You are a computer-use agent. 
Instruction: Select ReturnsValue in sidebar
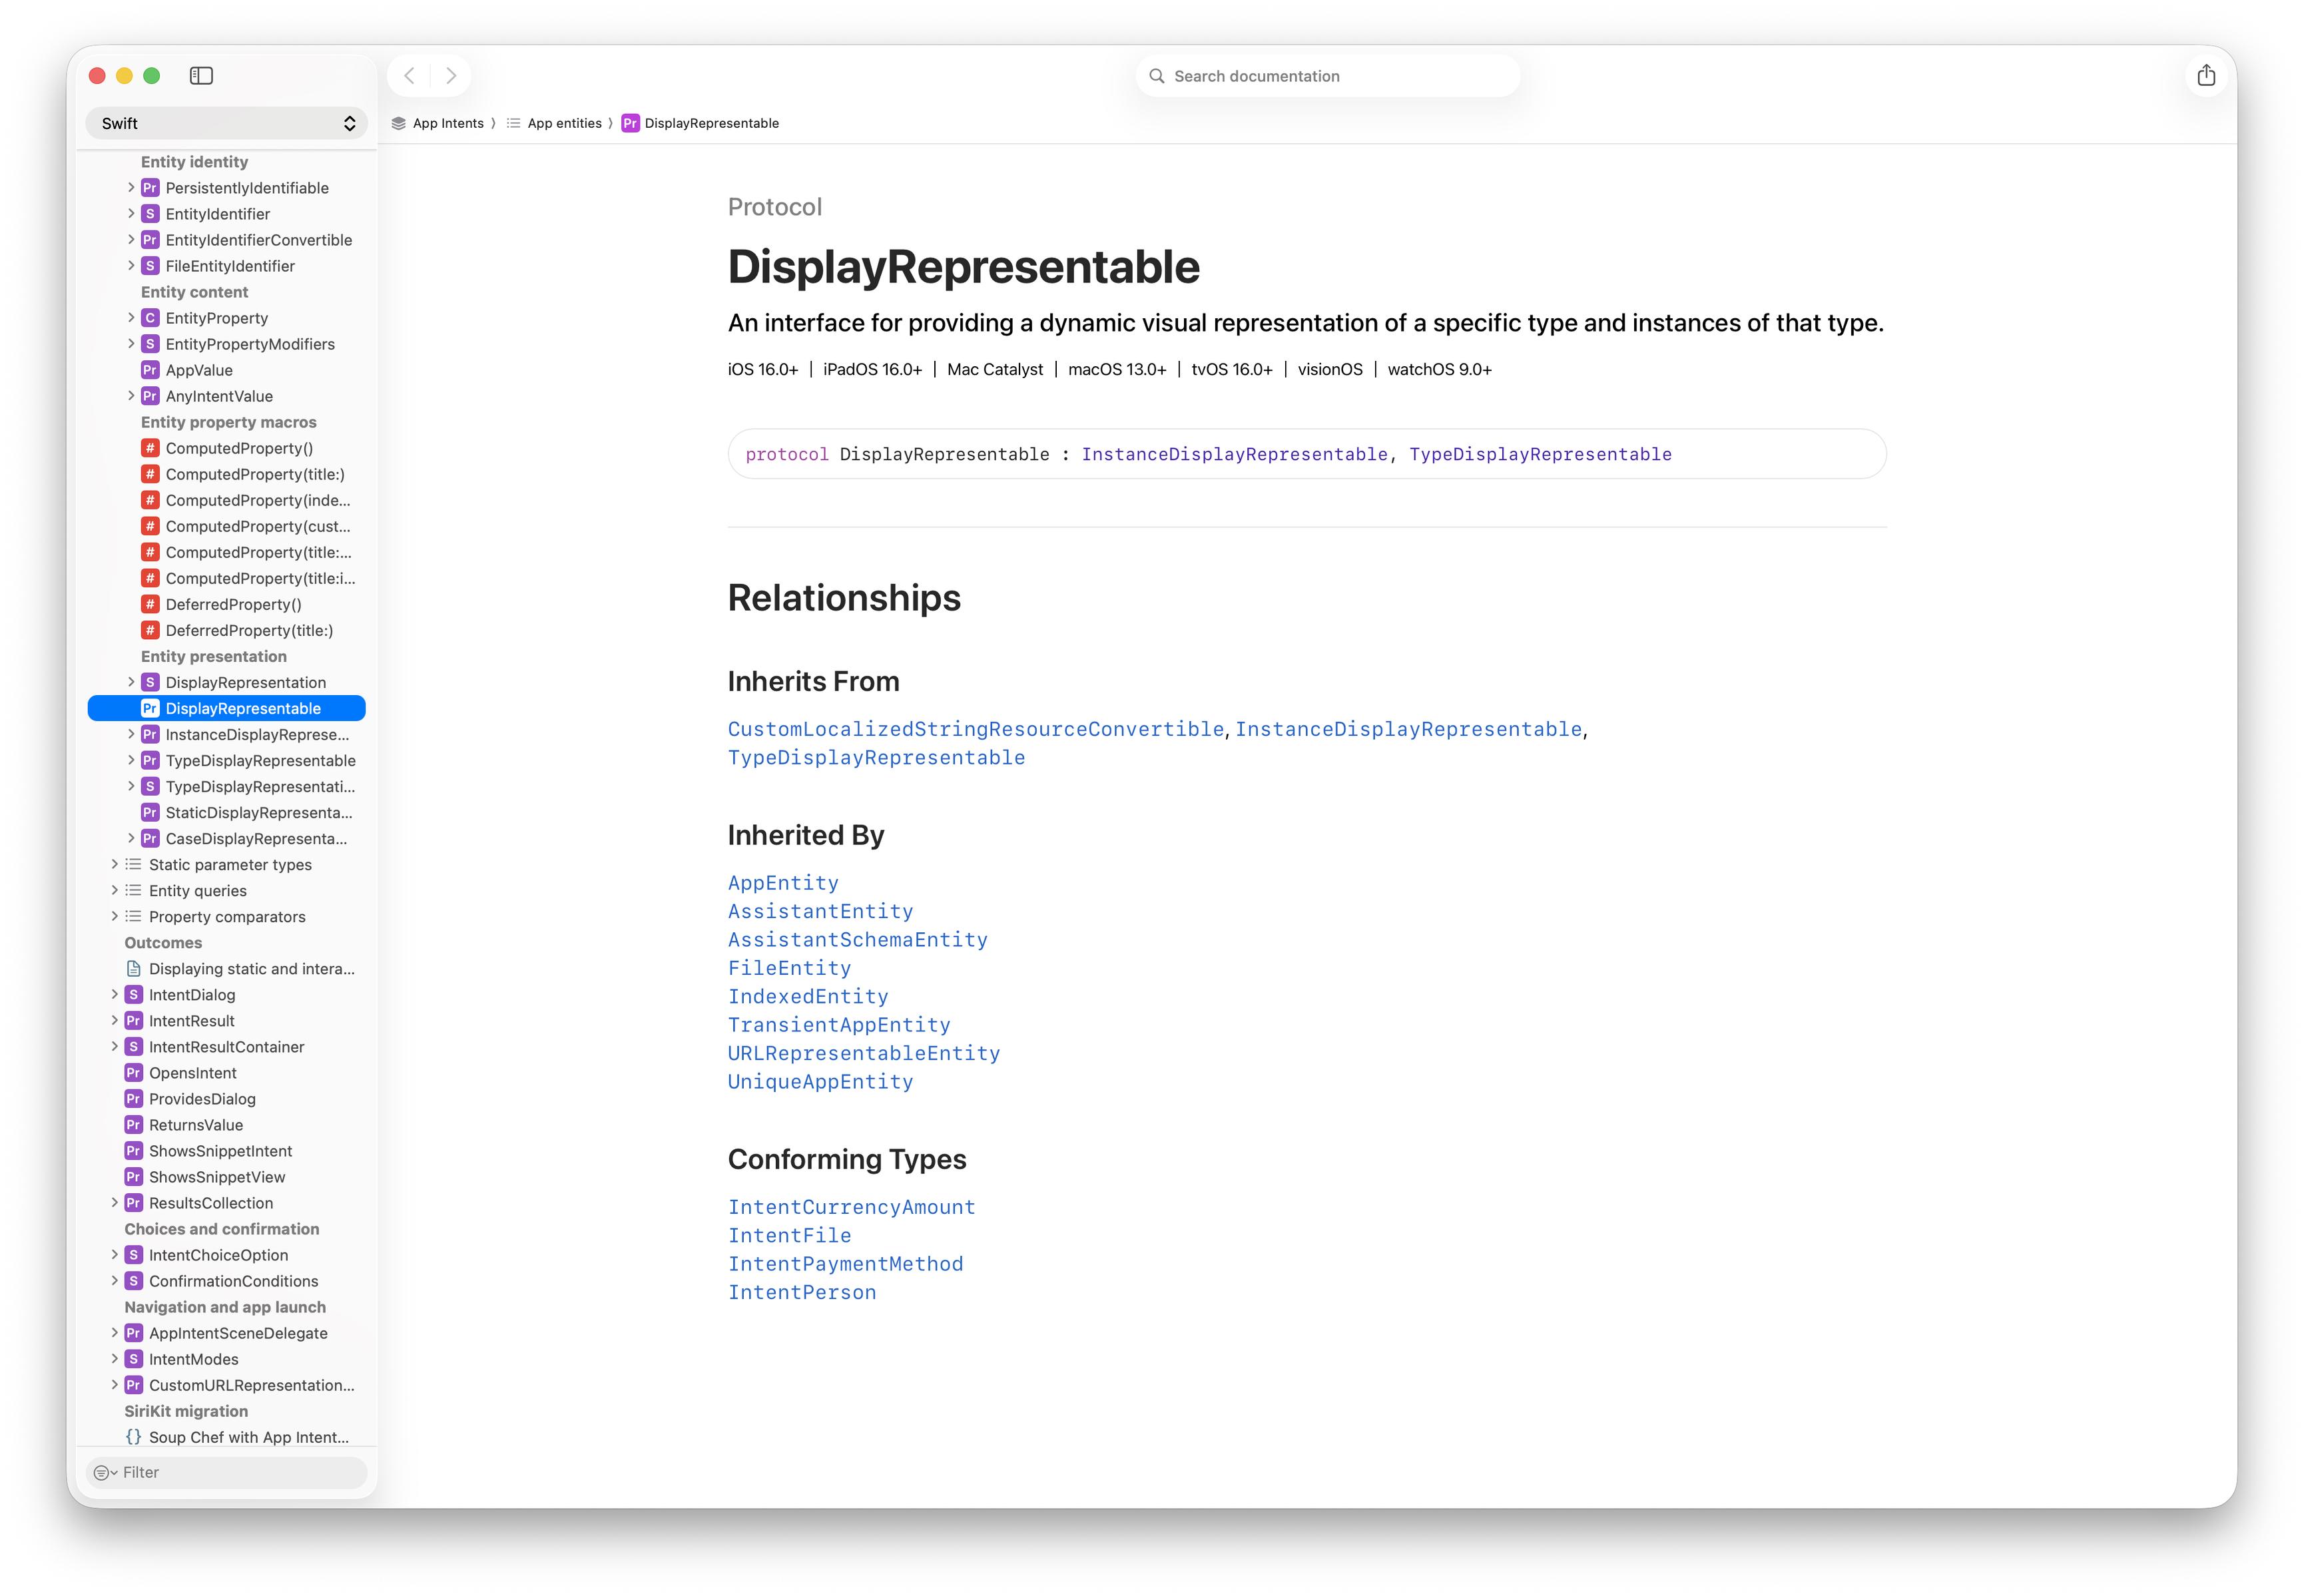(196, 1125)
